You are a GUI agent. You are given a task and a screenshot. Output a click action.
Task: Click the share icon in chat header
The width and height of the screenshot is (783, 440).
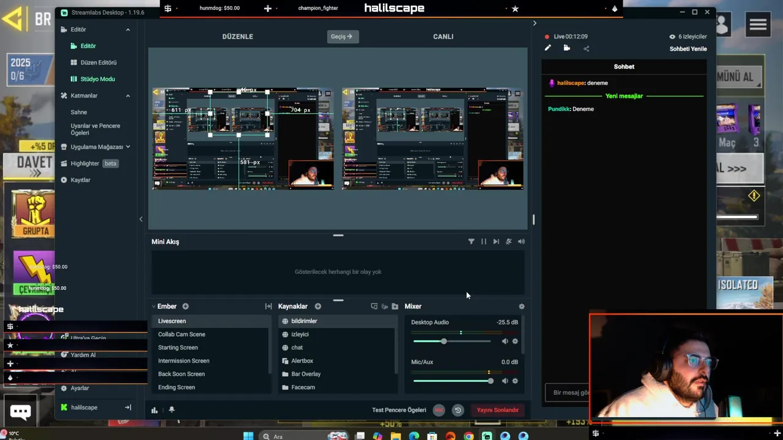click(586, 49)
